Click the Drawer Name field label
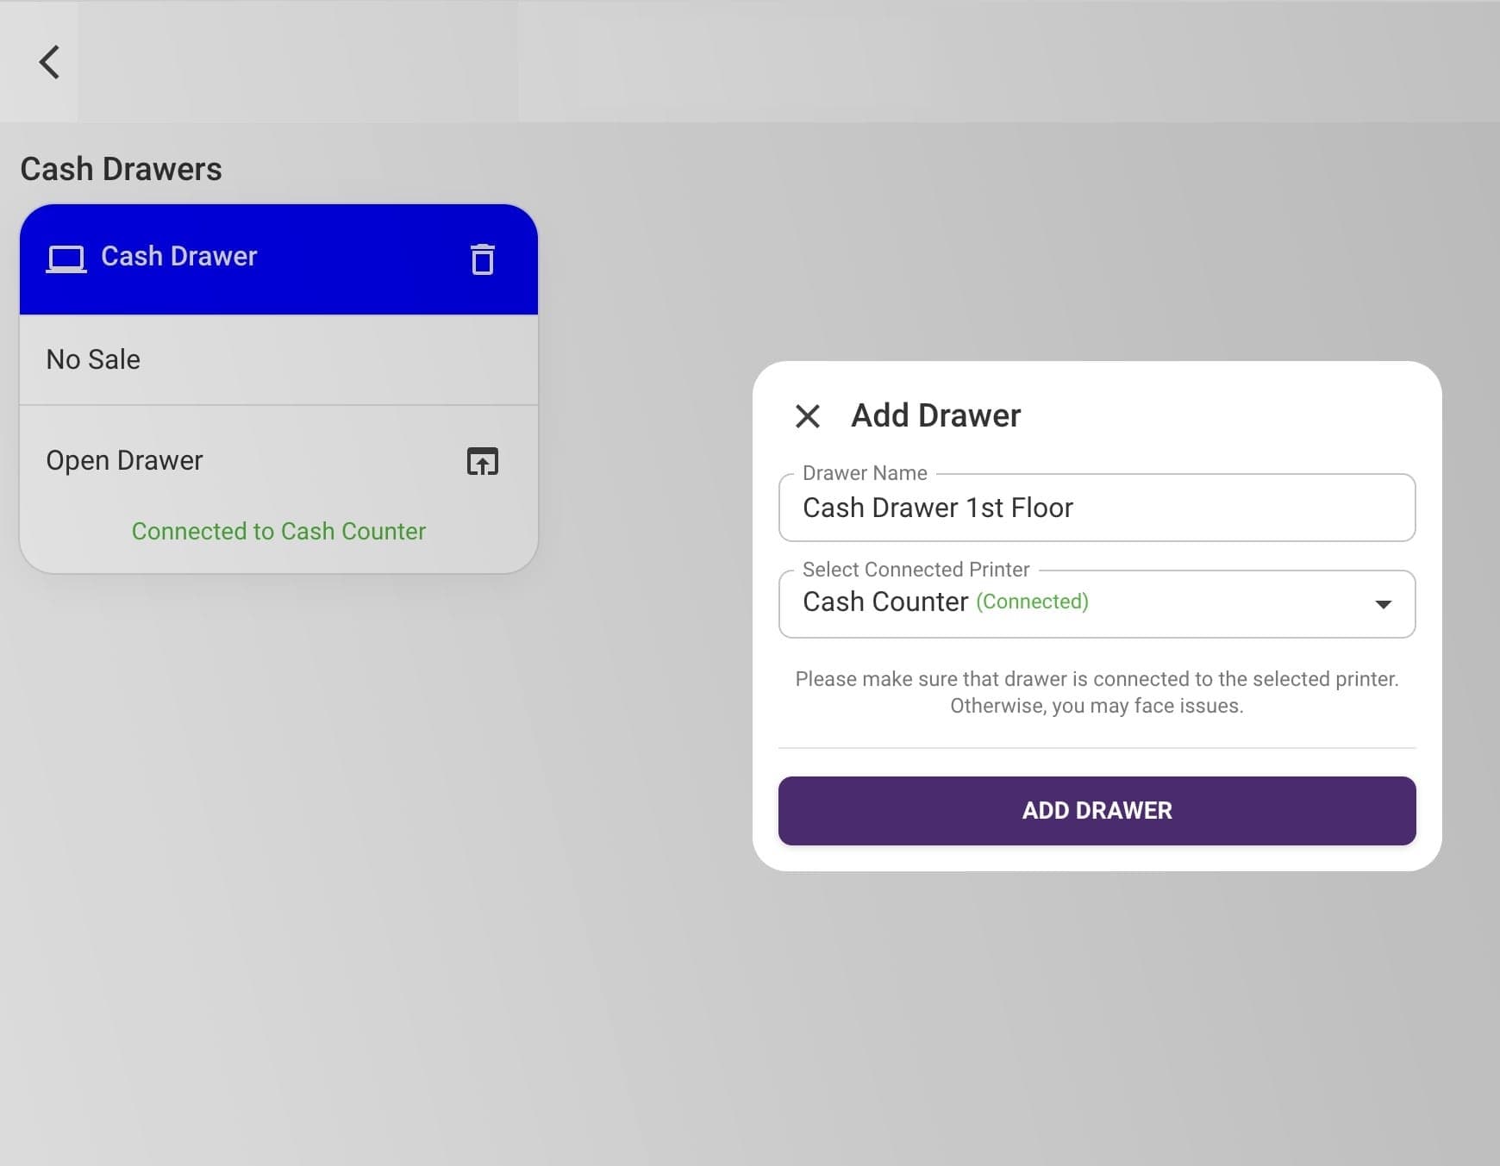This screenshot has height=1166, width=1500. pyautogui.click(x=865, y=473)
